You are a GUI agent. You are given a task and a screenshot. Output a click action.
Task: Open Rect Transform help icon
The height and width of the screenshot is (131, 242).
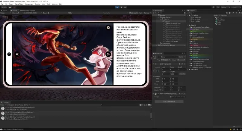pos(179,64)
